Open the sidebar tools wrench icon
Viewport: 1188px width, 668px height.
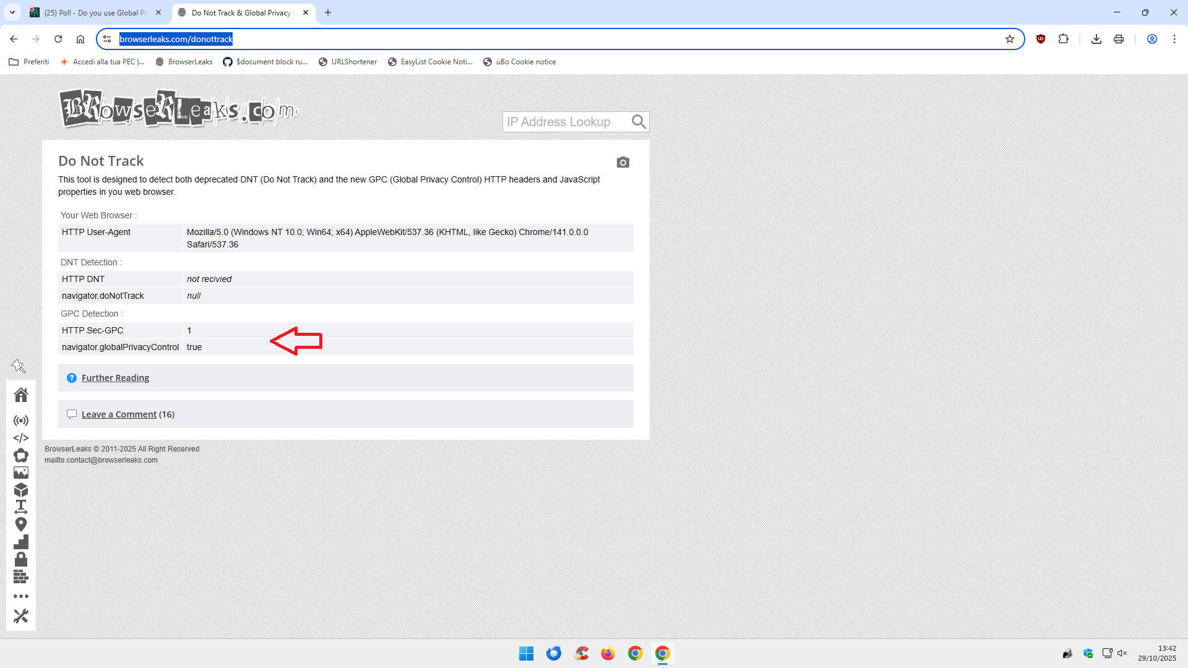tap(21, 616)
